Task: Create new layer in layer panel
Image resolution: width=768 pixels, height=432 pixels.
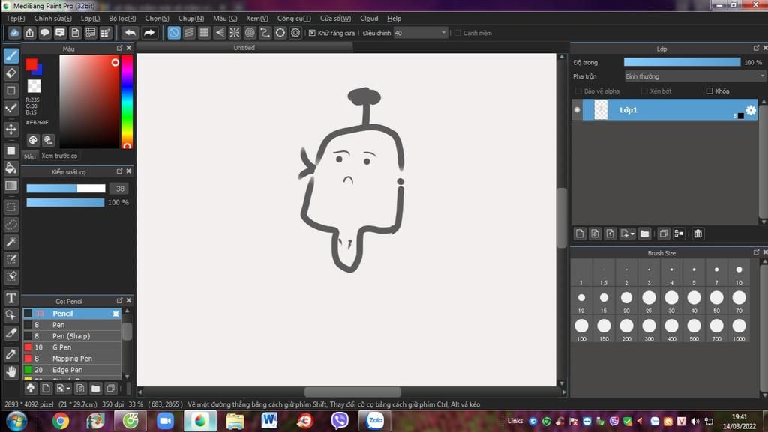Action: pos(580,234)
